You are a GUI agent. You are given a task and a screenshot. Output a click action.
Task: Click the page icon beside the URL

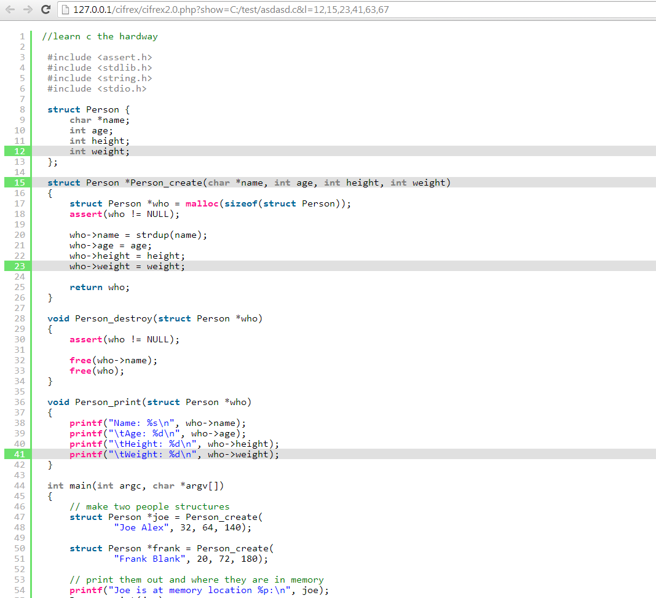click(65, 10)
